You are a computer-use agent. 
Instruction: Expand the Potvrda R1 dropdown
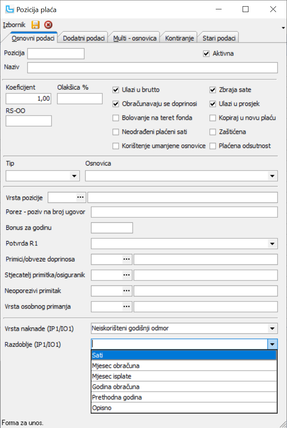(x=272, y=244)
